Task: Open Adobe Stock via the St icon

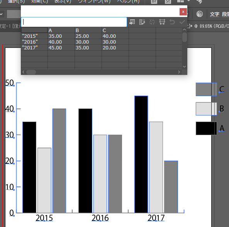Action: click(168, 2)
